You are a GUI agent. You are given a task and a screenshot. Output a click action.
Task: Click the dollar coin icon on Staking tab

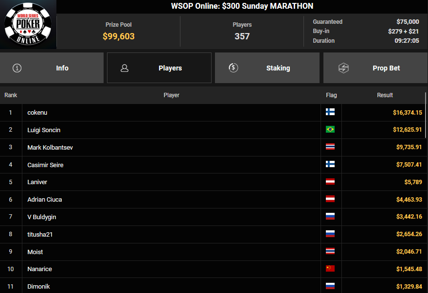[x=233, y=68]
